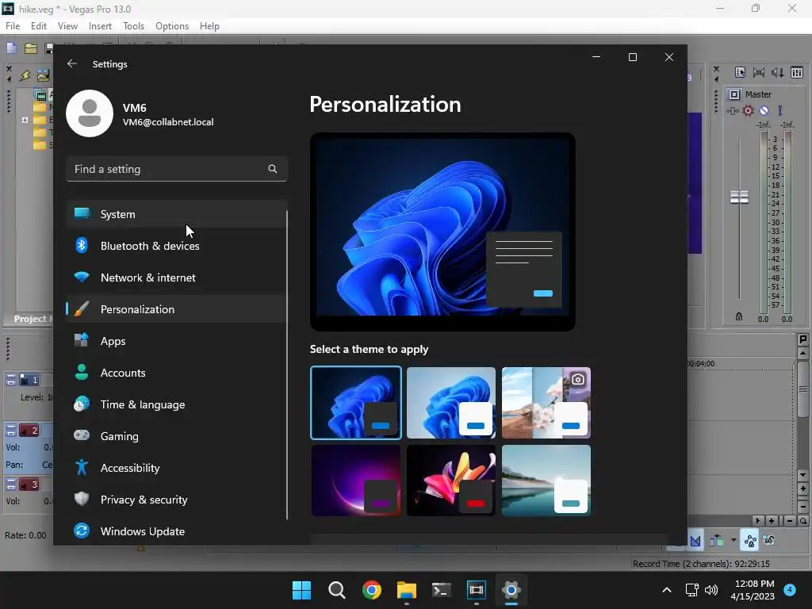
Task: Toggle Auto Ripple in Vegas bottom toolbar
Action: pyautogui.click(x=718, y=541)
